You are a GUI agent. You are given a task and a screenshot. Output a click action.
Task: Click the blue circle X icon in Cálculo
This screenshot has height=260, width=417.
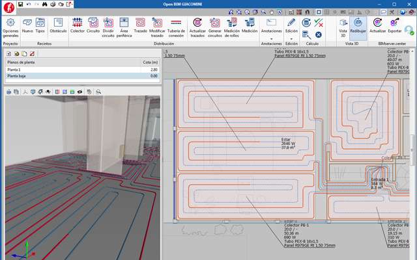click(319, 34)
